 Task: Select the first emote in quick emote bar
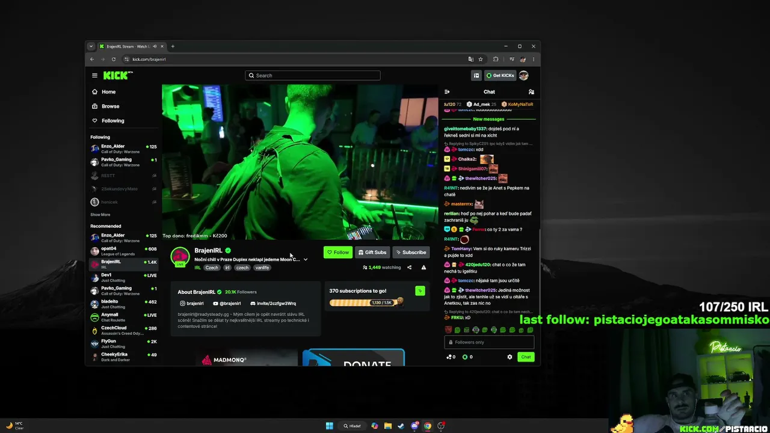pos(448,330)
